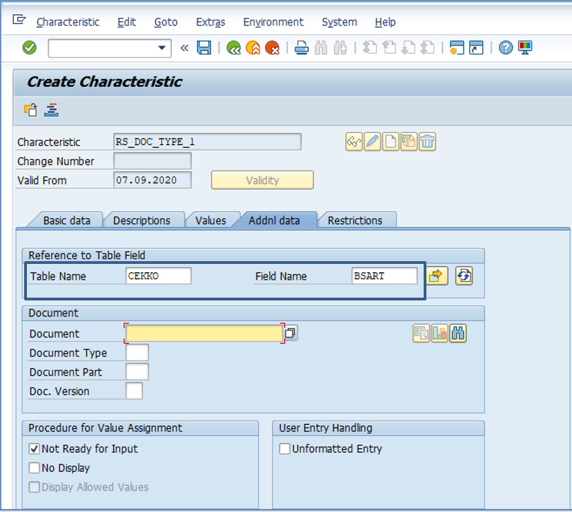The width and height of the screenshot is (572, 512).
Task: Click the Change pencil icon
Action: (372, 141)
